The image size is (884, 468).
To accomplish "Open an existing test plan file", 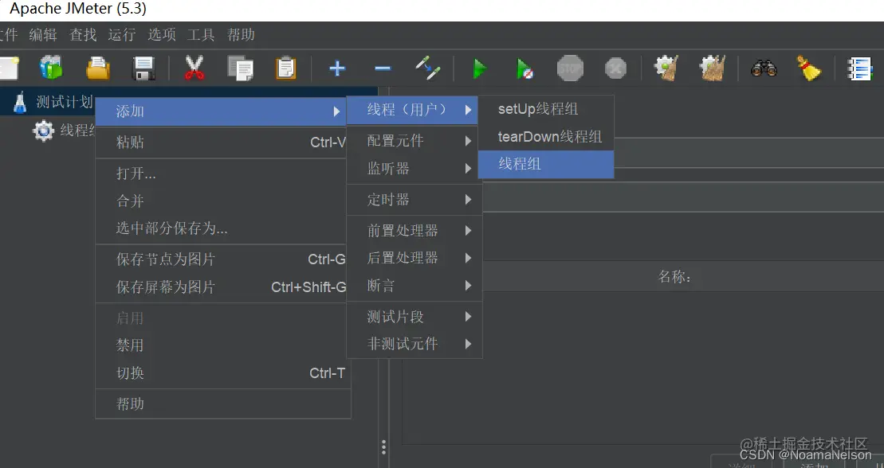I will [97, 68].
